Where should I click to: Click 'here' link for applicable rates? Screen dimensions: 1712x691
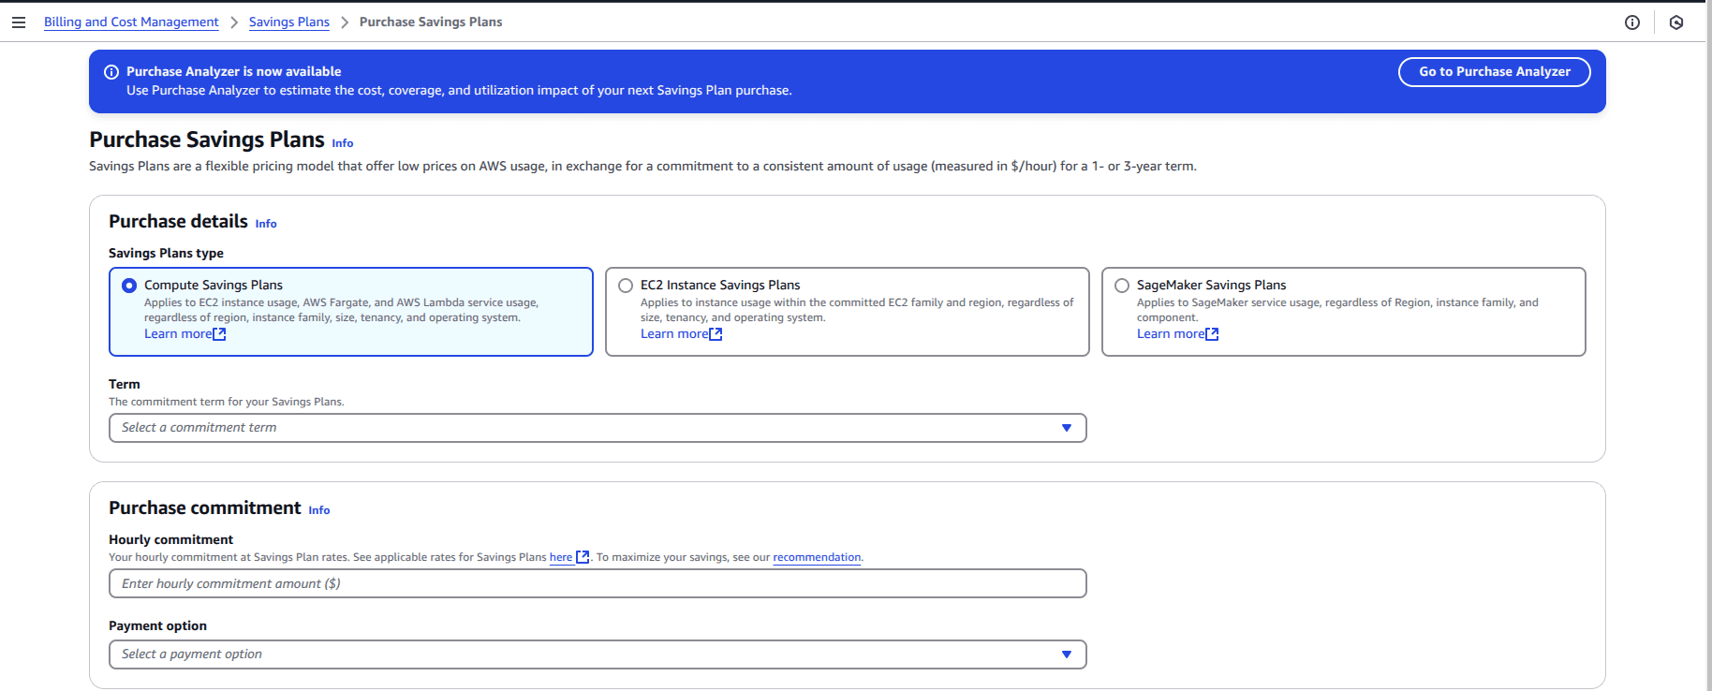click(561, 557)
